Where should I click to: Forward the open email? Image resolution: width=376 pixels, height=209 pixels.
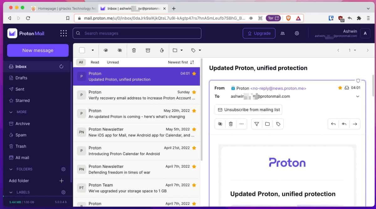[355, 124]
